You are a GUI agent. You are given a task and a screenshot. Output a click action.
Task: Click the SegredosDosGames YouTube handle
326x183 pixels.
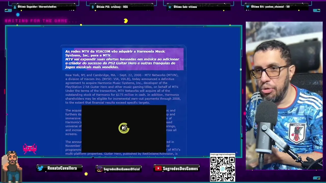180,169
